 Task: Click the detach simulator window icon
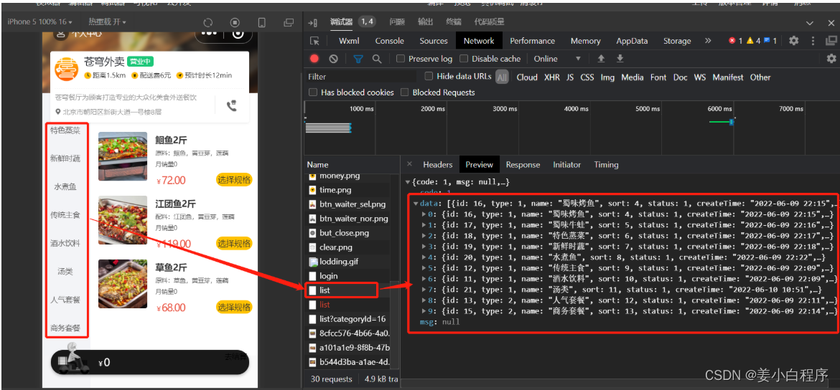[x=289, y=22]
